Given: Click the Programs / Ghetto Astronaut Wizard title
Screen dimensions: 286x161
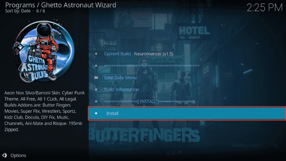Looking at the screenshot, I should pos(60,5).
